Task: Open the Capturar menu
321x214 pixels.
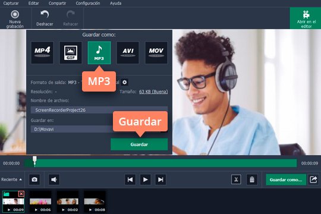Action: (11, 4)
